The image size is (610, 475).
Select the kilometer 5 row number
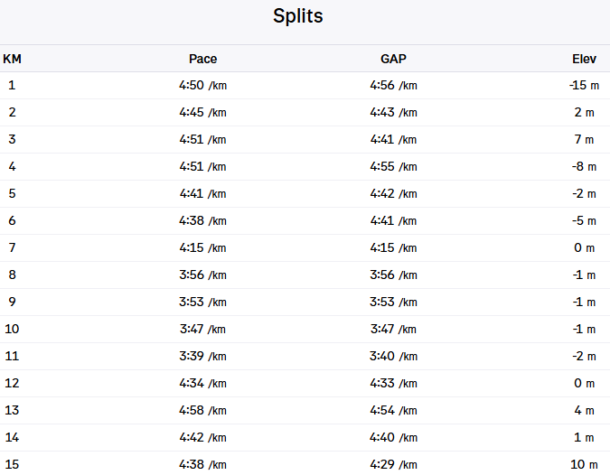12,193
